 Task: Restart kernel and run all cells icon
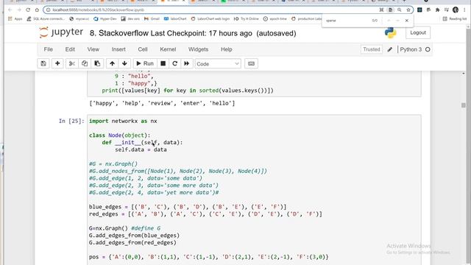(186, 64)
